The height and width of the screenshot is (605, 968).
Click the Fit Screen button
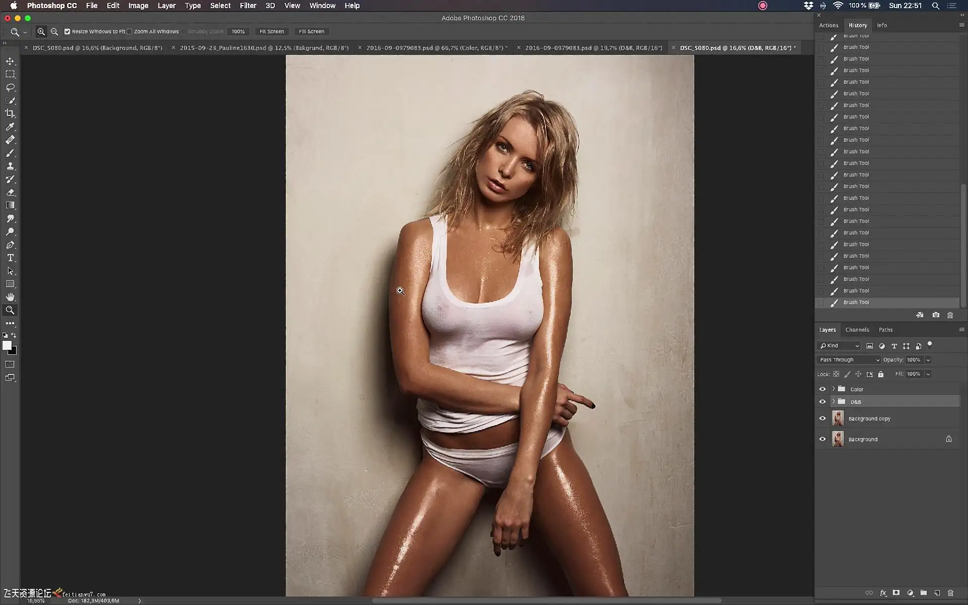(x=271, y=31)
